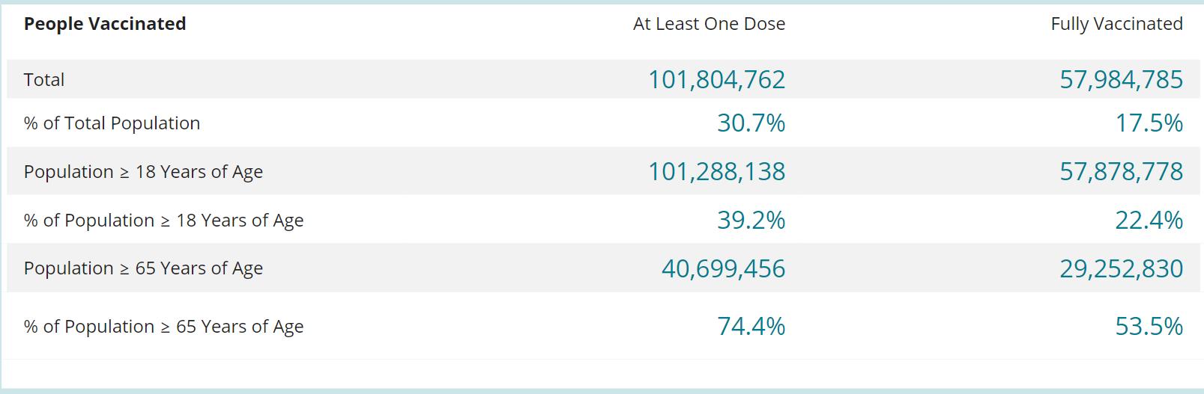This screenshot has height=394, width=1204.
Task: Click the Total row label
Action: (44, 80)
